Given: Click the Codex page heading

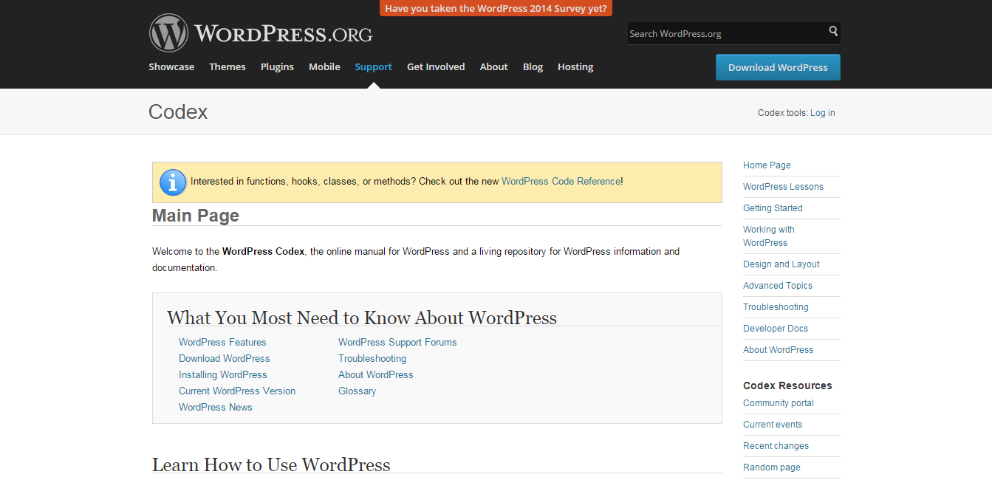Looking at the screenshot, I should (x=178, y=112).
